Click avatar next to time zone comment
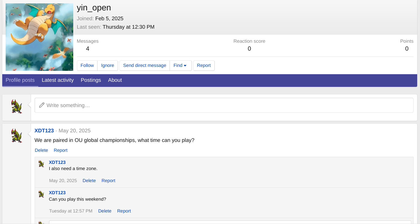Viewport: 420px width, 224px height. (41, 164)
